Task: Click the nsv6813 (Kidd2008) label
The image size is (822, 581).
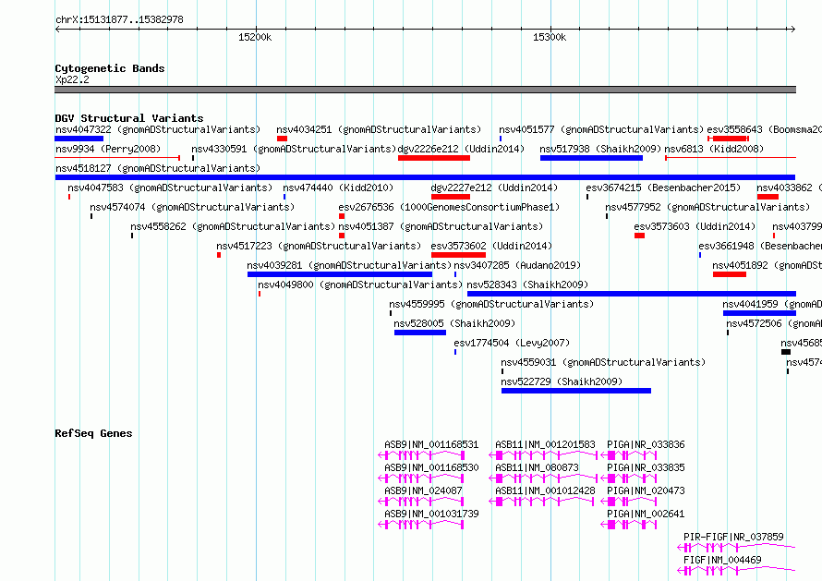Action: tap(714, 149)
